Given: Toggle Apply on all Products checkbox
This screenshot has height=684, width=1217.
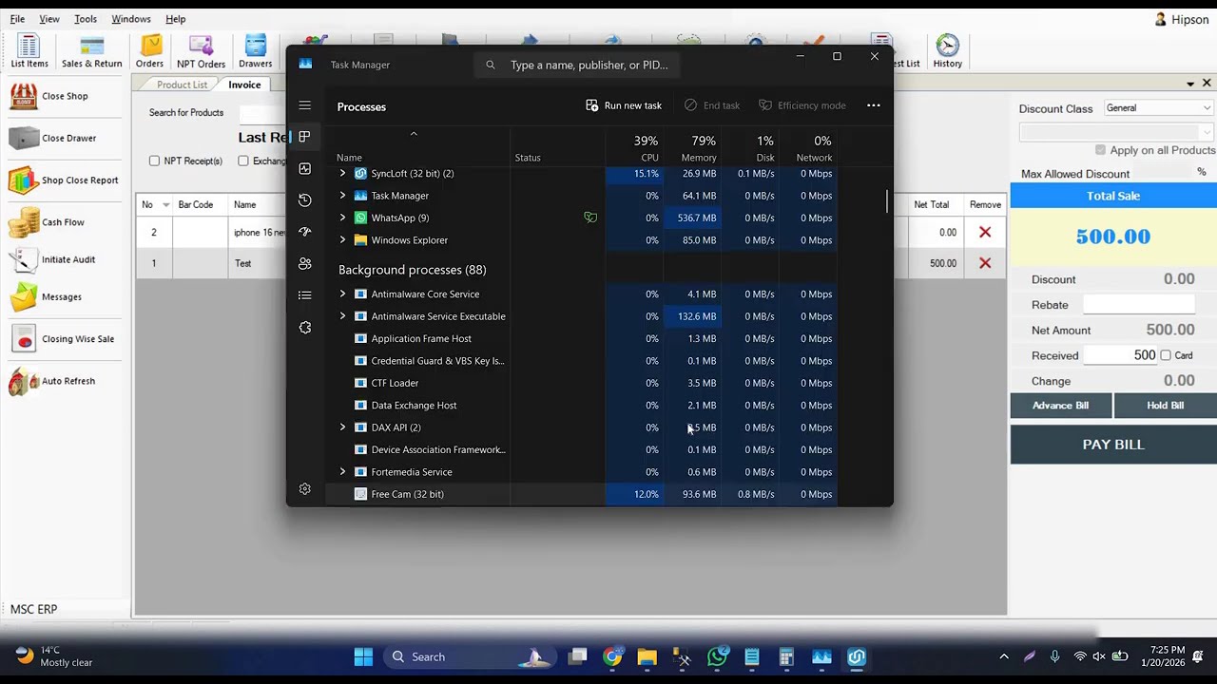Looking at the screenshot, I should coord(1100,150).
